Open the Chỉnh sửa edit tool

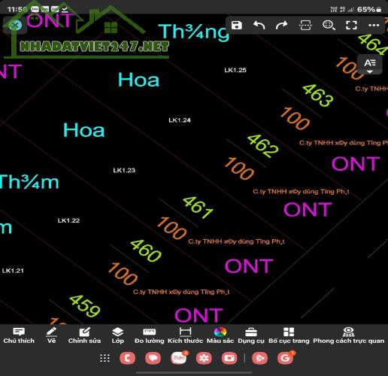point(84,335)
